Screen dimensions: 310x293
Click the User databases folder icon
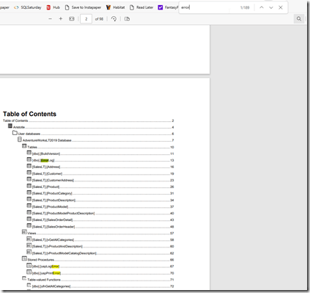point(15,133)
